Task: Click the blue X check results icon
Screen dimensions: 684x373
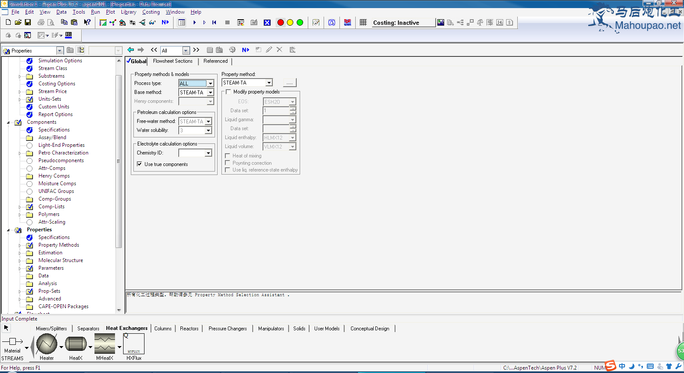Action: [x=267, y=23]
